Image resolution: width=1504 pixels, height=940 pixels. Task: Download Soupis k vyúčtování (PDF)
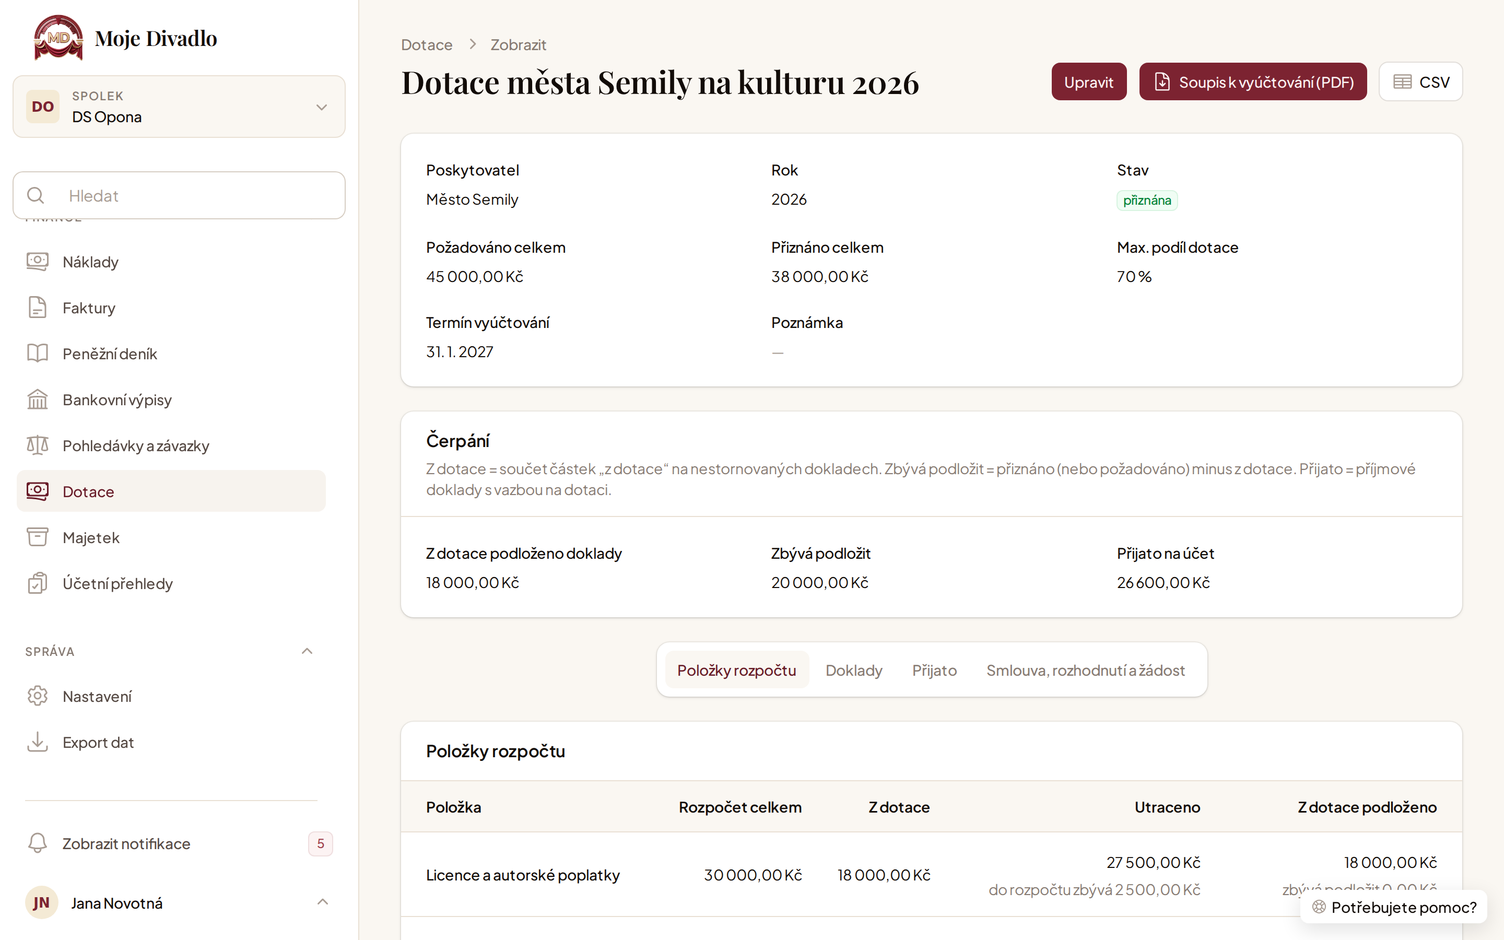[1253, 81]
